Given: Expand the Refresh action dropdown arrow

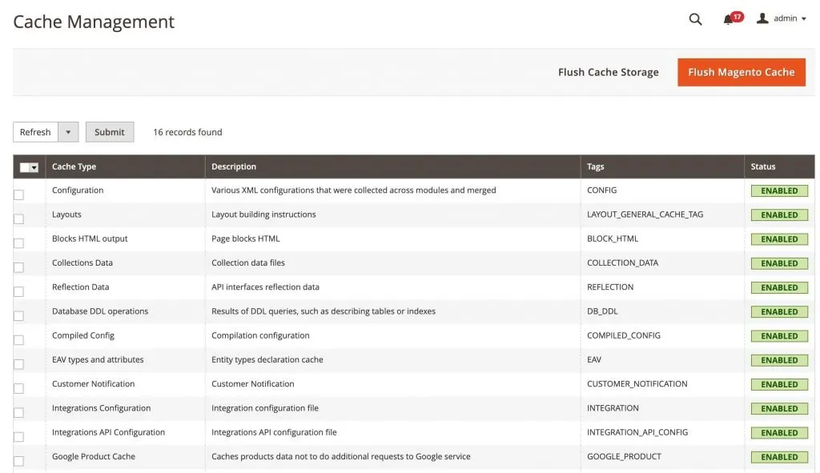Looking at the screenshot, I should pyautogui.click(x=68, y=131).
